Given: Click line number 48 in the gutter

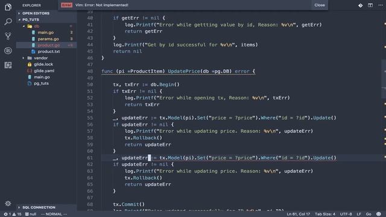Looking at the screenshot, I should (x=90, y=71).
